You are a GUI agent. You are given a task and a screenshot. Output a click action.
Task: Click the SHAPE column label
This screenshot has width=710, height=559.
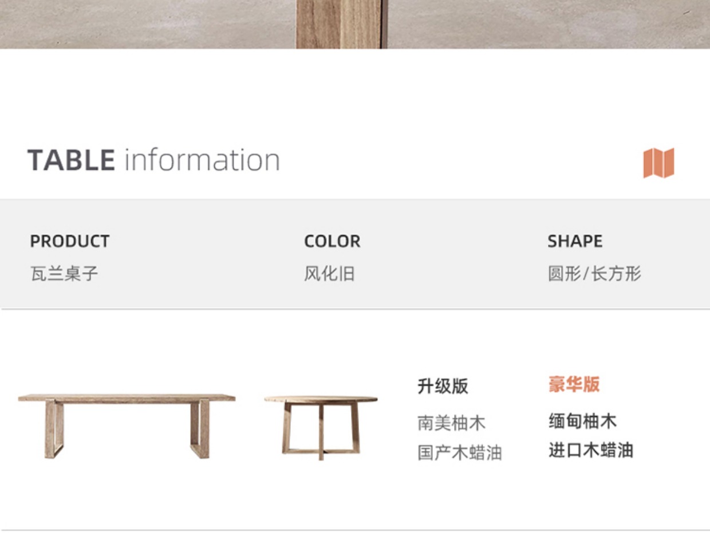click(575, 241)
